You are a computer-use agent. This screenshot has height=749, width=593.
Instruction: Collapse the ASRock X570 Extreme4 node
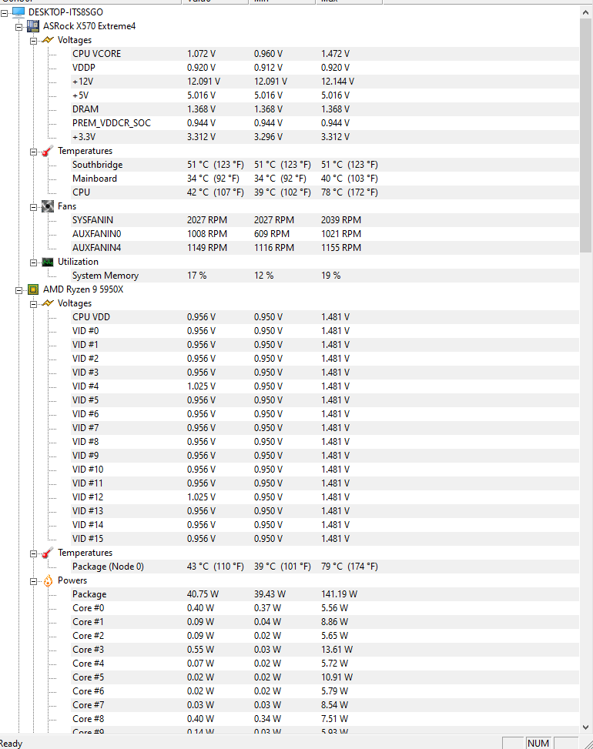point(18,27)
